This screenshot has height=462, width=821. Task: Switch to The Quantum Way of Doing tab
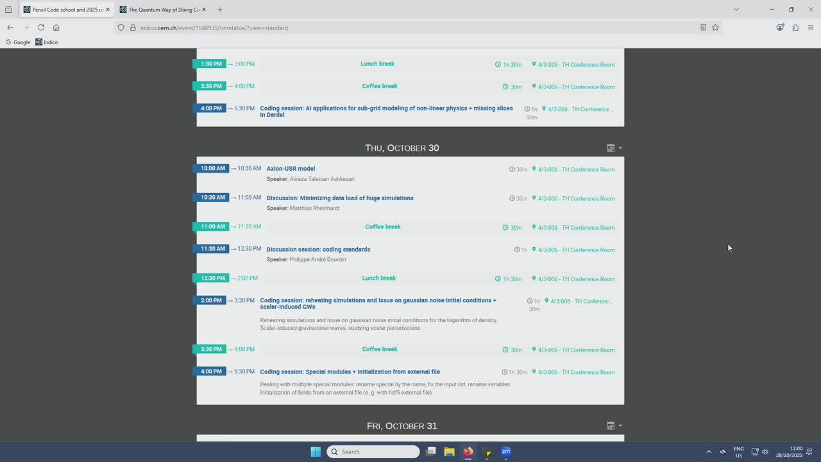(164, 10)
